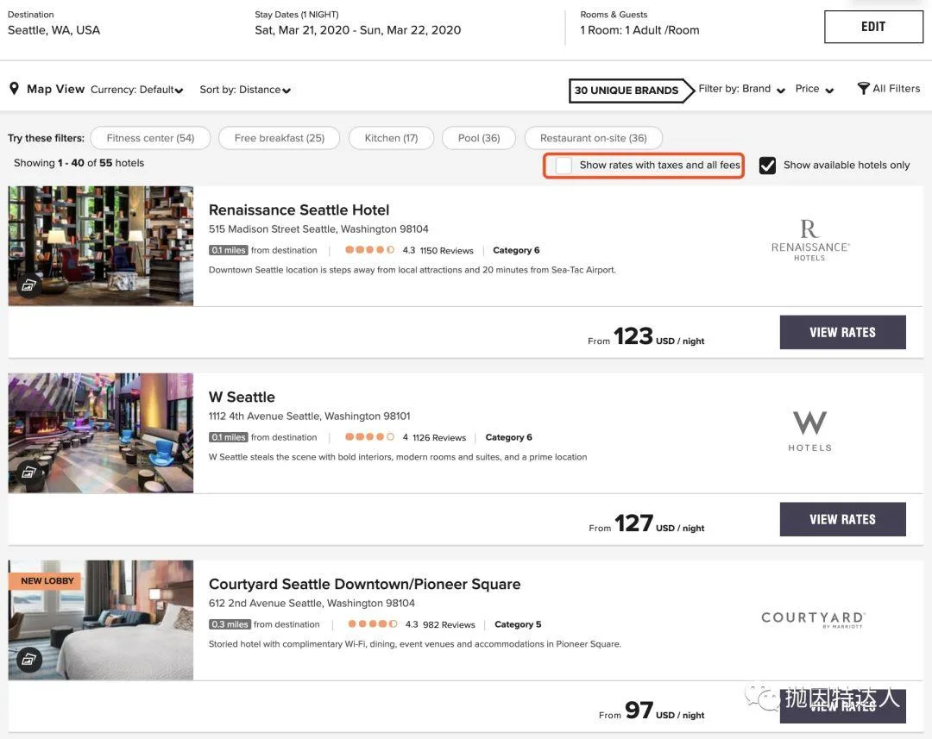
Task: Open Sort by: Distance dropdown
Action: click(245, 90)
